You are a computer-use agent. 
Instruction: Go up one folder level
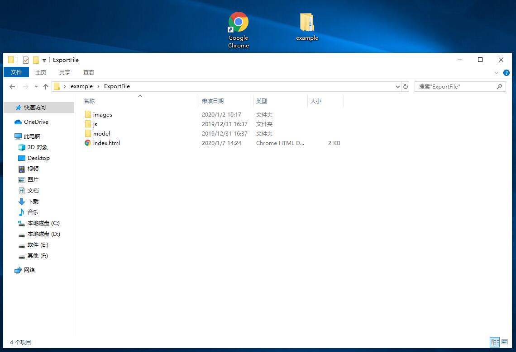pyautogui.click(x=45, y=87)
